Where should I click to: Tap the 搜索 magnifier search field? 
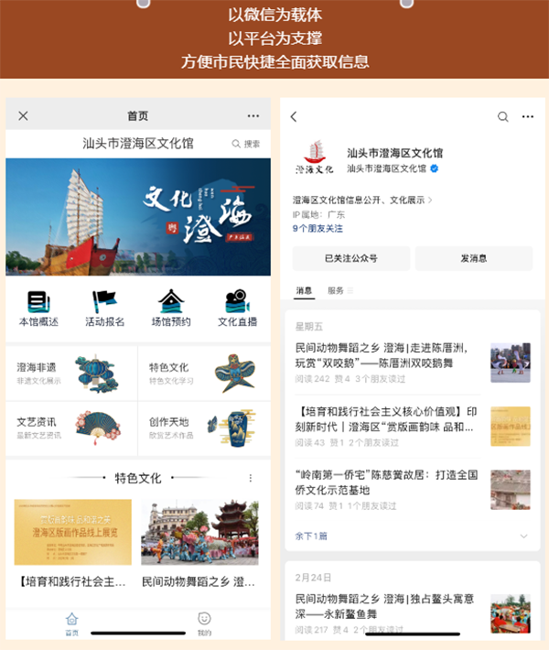pyautogui.click(x=246, y=144)
